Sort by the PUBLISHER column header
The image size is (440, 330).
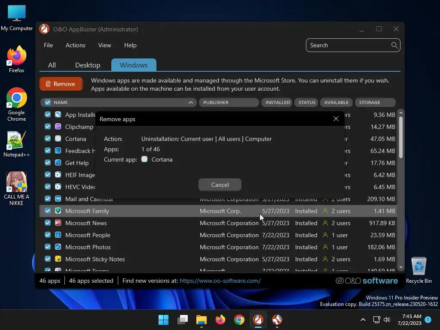point(229,102)
